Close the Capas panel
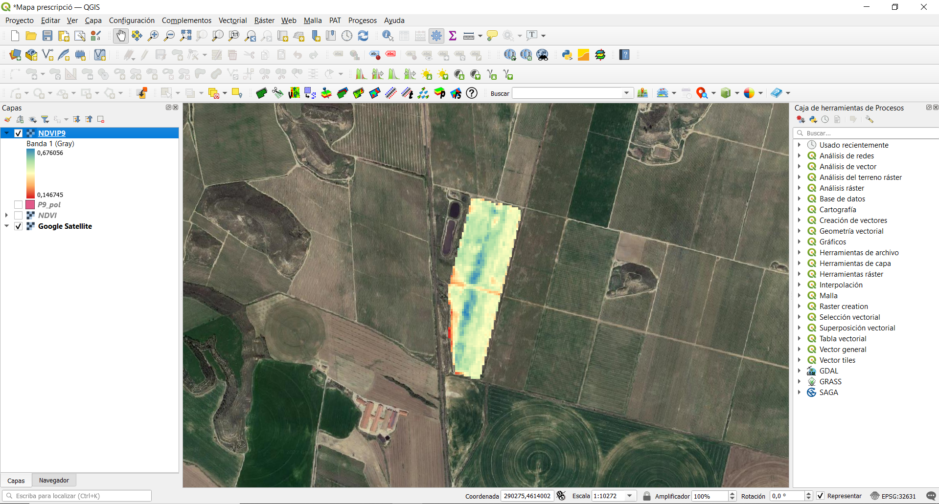The width and height of the screenshot is (939, 504). click(x=176, y=108)
